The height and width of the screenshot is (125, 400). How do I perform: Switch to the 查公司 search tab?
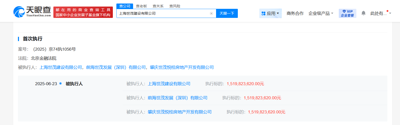[125, 6]
